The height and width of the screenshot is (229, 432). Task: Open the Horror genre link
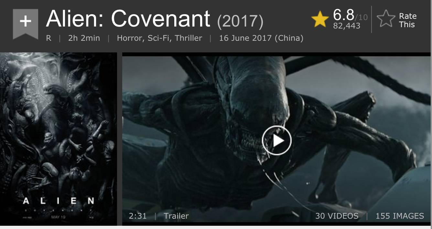[x=130, y=38]
